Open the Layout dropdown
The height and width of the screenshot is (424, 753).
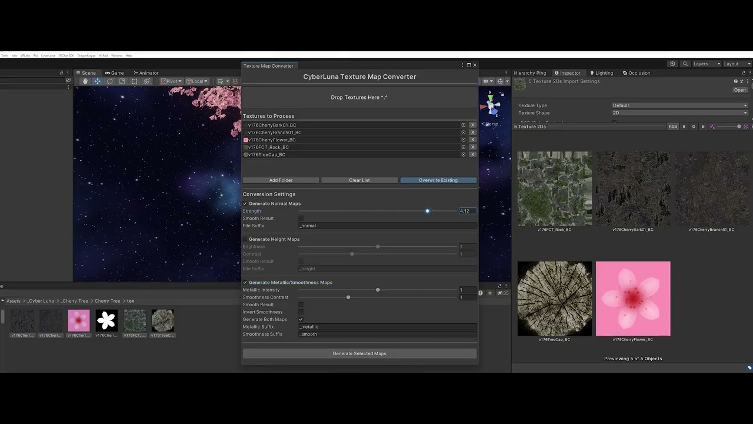tap(737, 64)
